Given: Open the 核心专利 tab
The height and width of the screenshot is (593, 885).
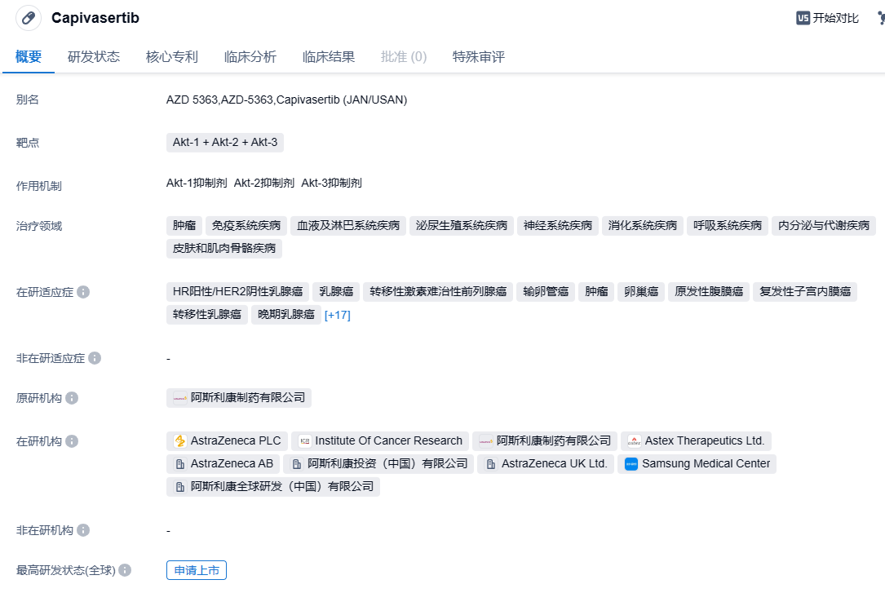Looking at the screenshot, I should 172,56.
